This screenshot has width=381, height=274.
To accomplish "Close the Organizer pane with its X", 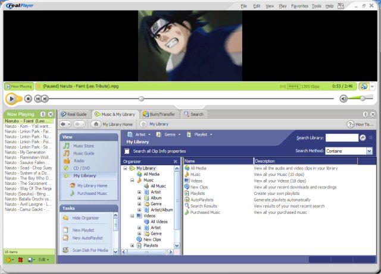I will click(x=176, y=162).
